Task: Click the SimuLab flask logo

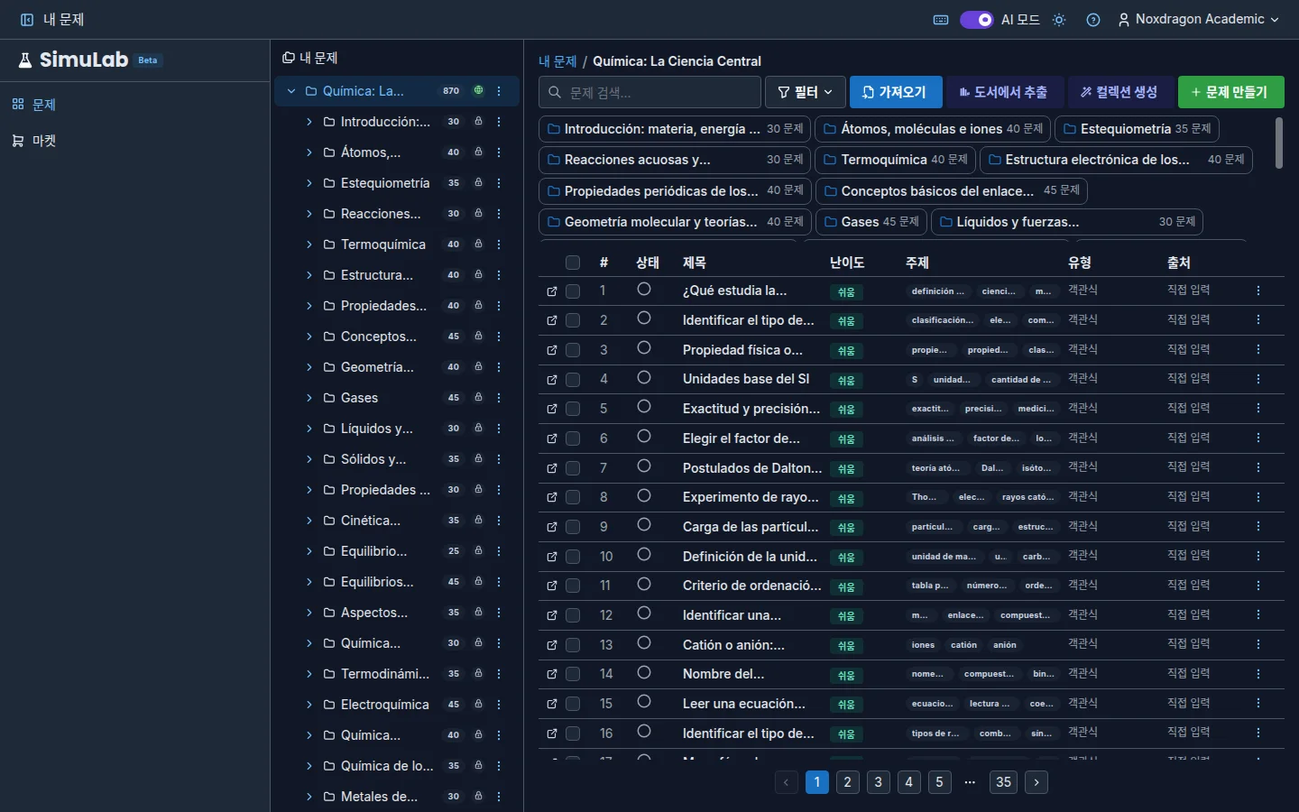Action: click(x=25, y=60)
